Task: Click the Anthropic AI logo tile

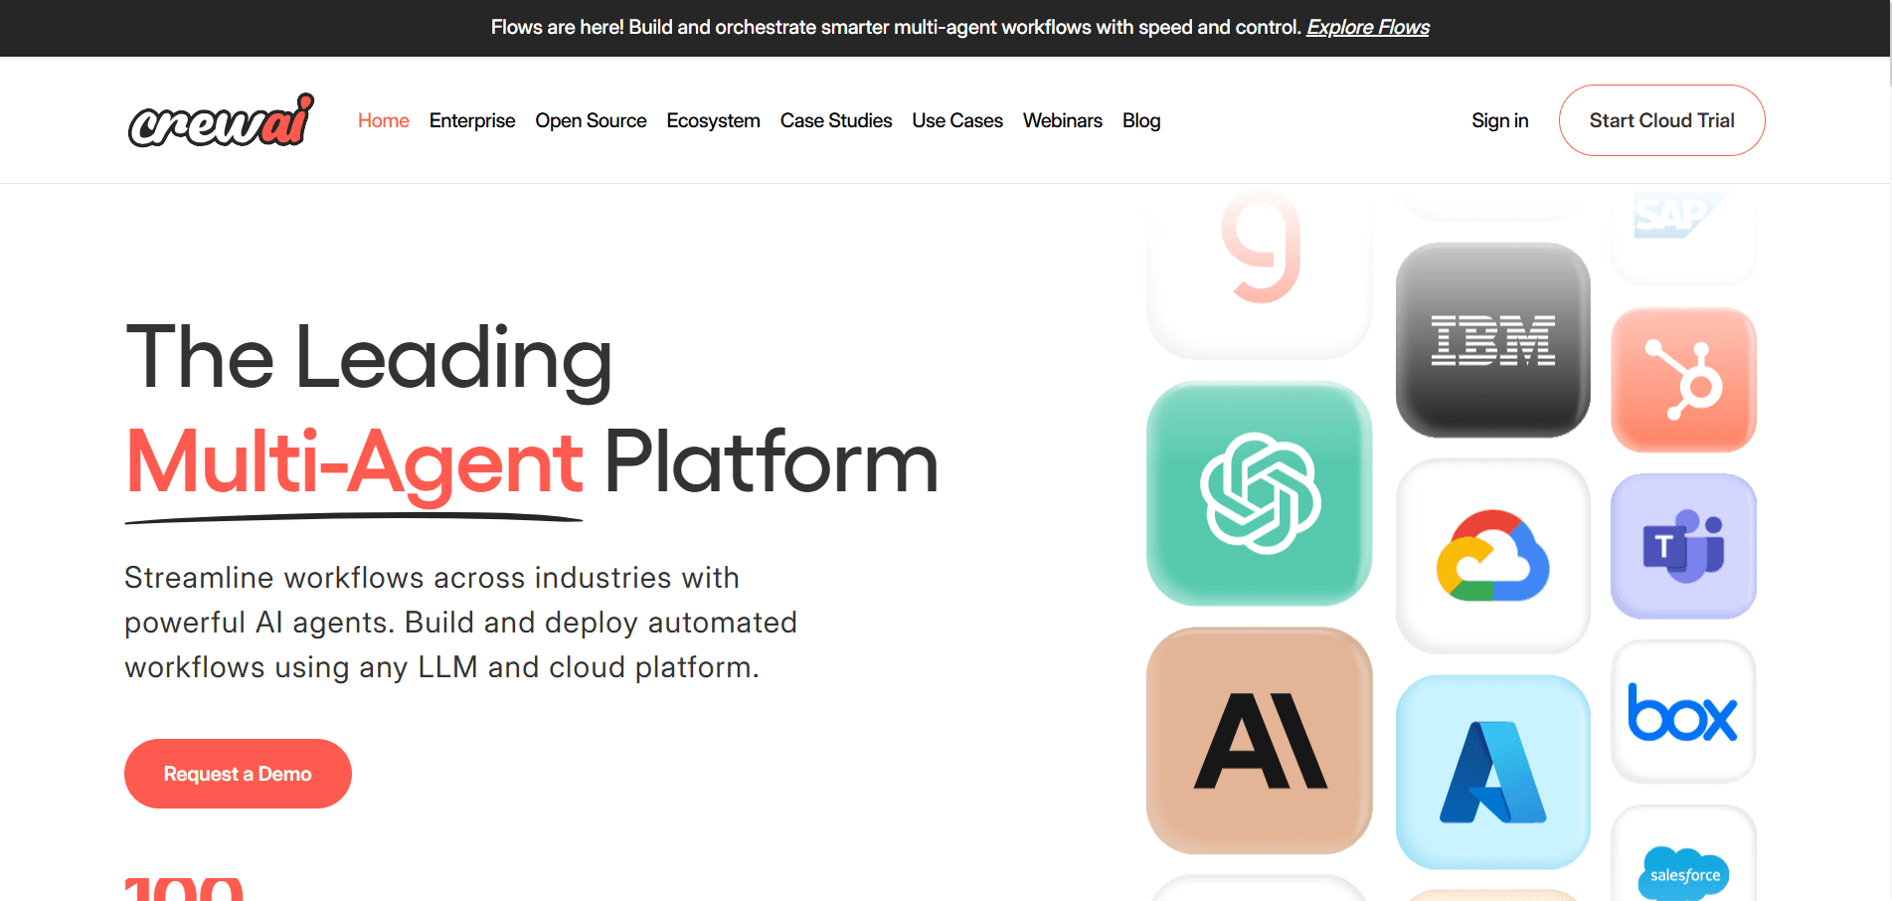Action: [x=1259, y=741]
